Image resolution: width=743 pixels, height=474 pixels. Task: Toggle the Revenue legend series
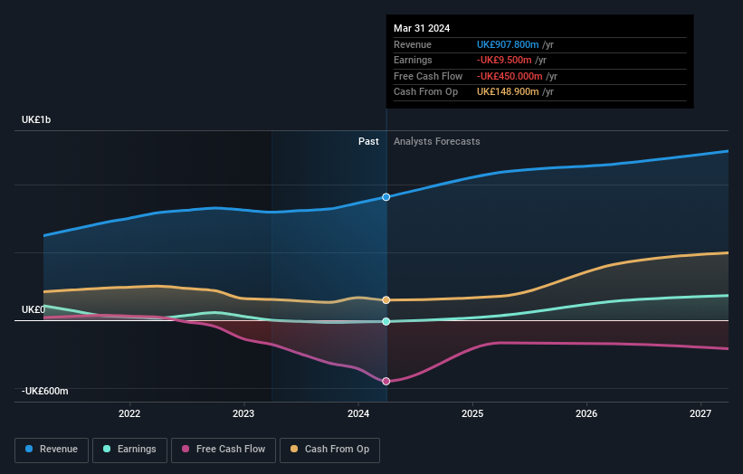[x=52, y=450]
